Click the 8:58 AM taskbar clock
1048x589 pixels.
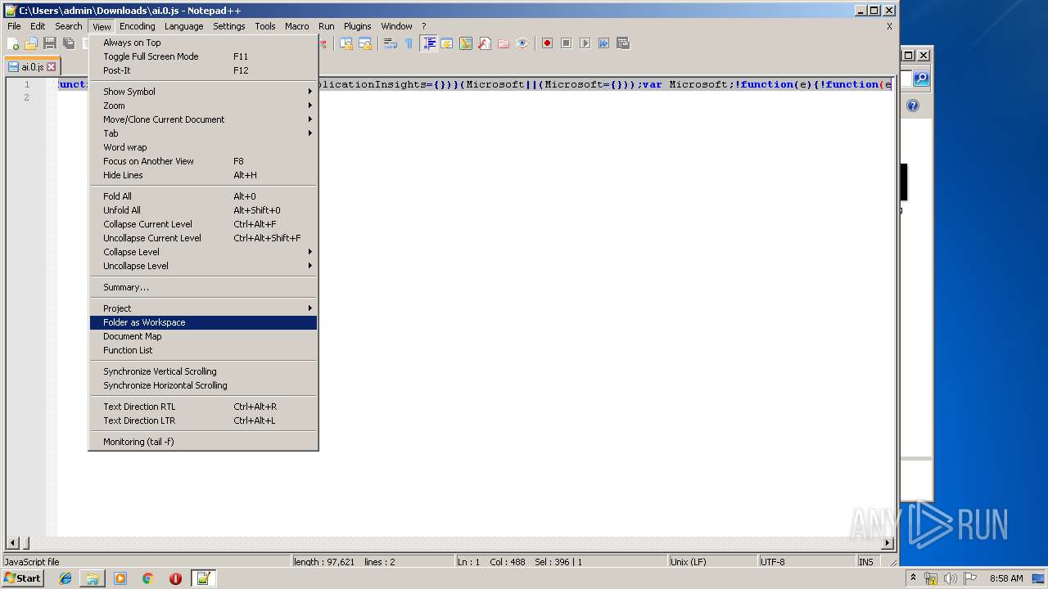(x=1006, y=578)
